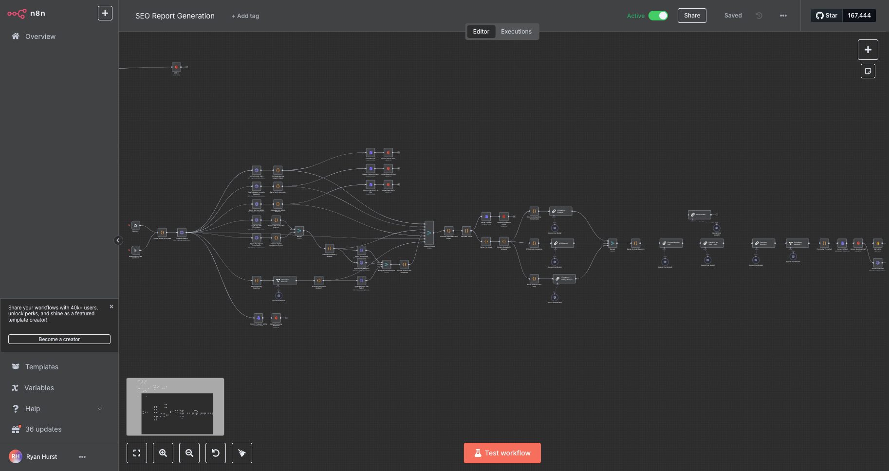Click the fit-to-view canvas icon

point(137,453)
